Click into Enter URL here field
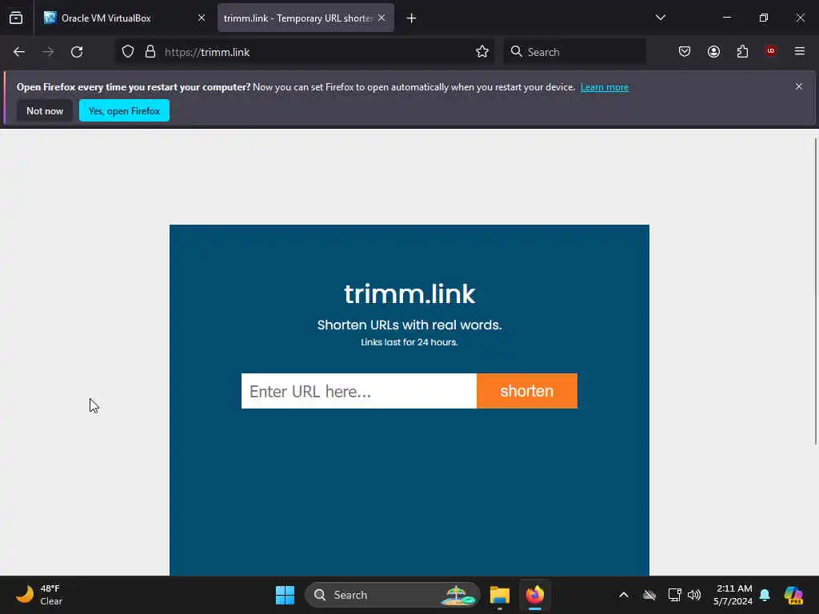Viewport: 819px width, 614px height. pyautogui.click(x=359, y=391)
